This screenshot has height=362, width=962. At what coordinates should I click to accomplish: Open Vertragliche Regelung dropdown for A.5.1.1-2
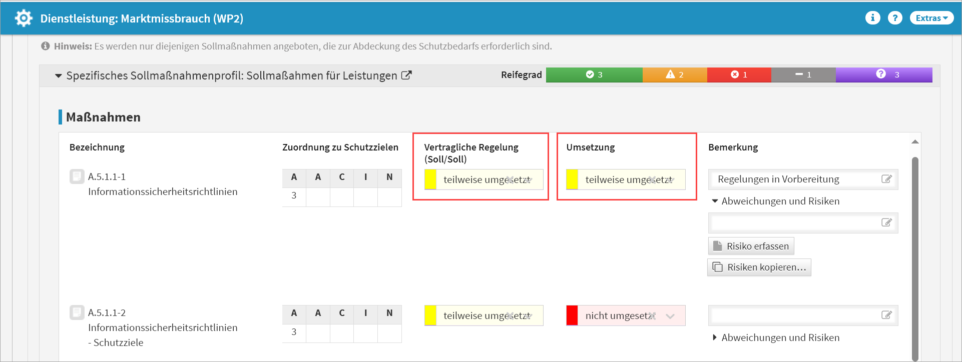(529, 316)
